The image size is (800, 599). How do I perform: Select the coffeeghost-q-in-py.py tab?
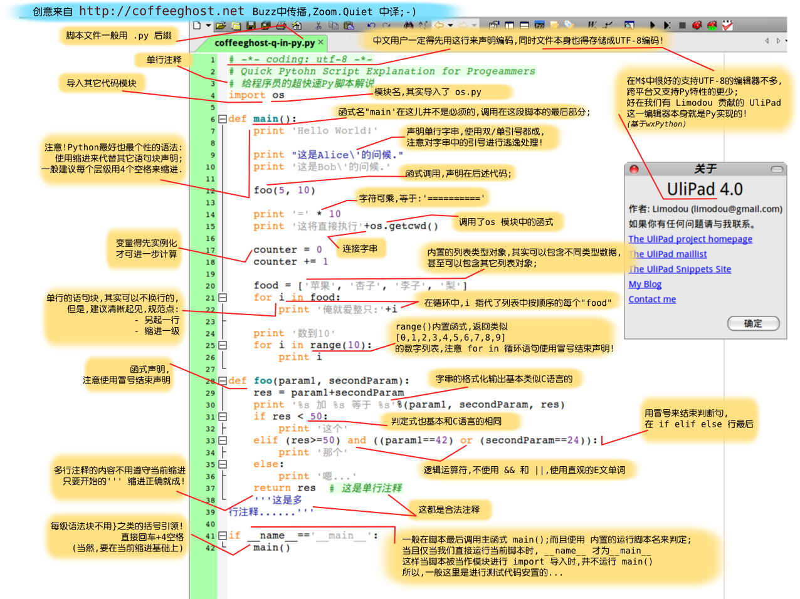[264, 43]
